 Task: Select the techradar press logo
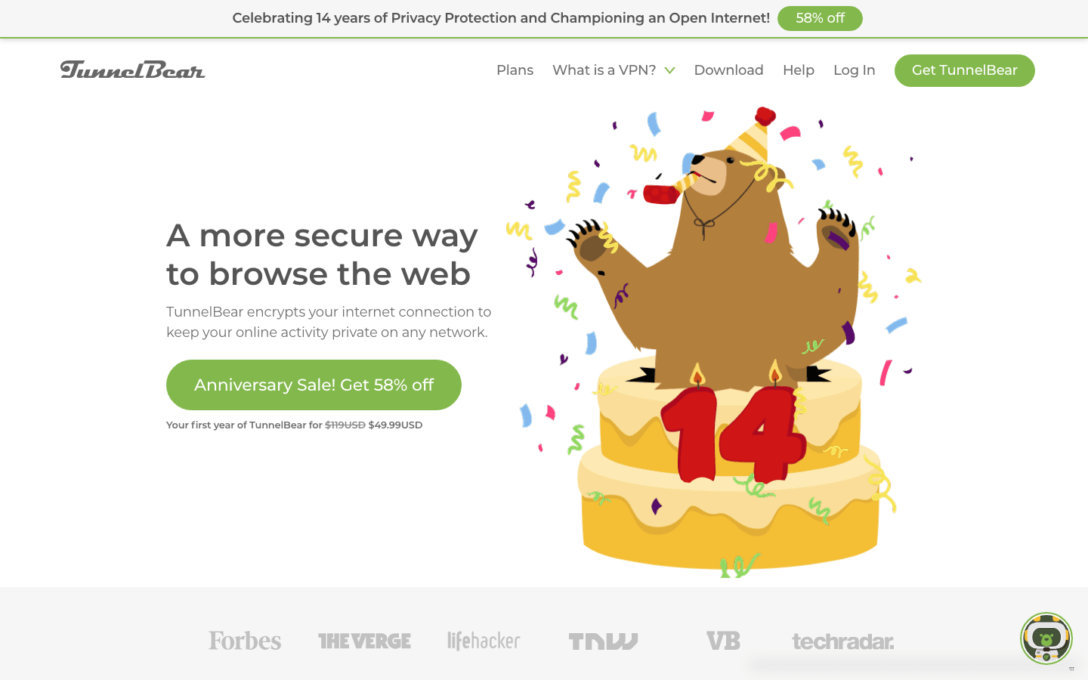coord(842,640)
